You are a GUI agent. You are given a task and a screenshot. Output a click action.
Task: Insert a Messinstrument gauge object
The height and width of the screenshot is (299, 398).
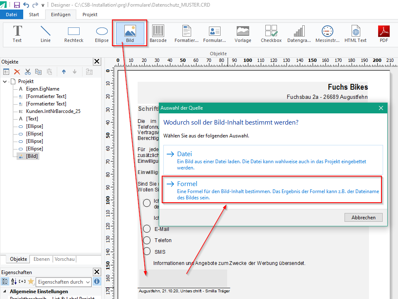[328, 34]
